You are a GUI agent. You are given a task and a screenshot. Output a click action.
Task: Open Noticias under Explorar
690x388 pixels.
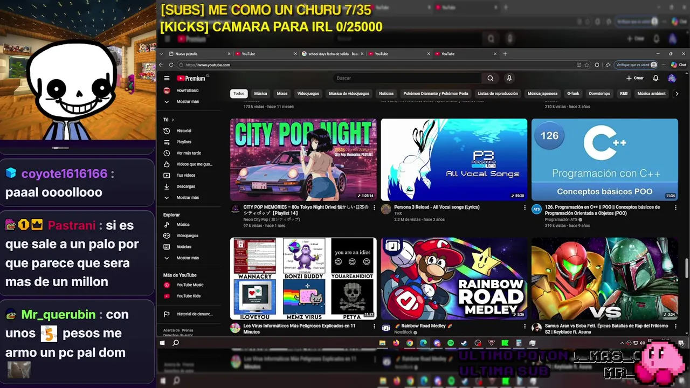(184, 247)
